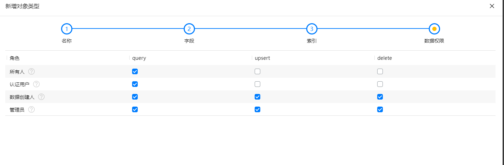Enable delete permission for 所有人
Viewport: 504px width, 165px height.
point(380,71)
